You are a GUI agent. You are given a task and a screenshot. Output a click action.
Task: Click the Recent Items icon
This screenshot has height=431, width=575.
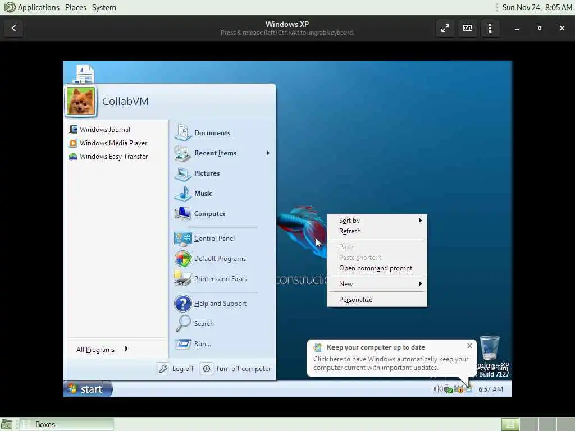click(x=182, y=153)
